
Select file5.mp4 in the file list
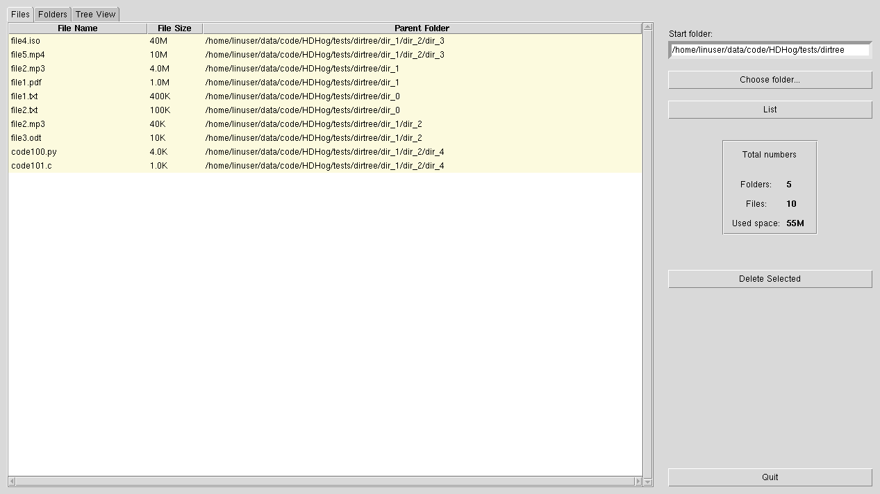point(83,54)
